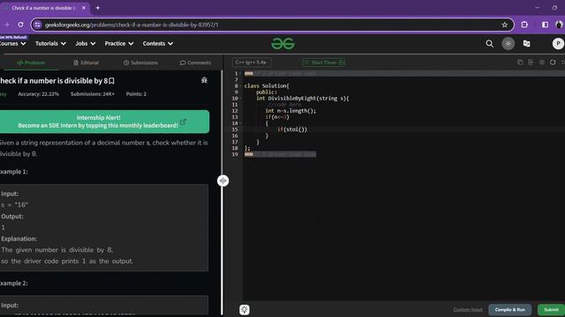Open the C++ language selector
Screen dimensions: 565x317
[x=251, y=63]
